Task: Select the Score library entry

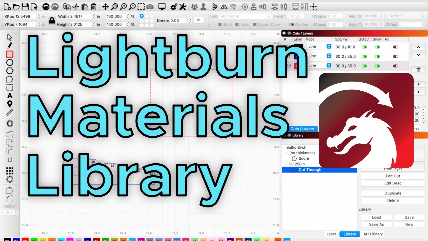Action: click(x=304, y=158)
